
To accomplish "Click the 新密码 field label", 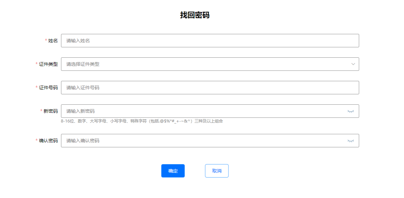I will point(51,111).
